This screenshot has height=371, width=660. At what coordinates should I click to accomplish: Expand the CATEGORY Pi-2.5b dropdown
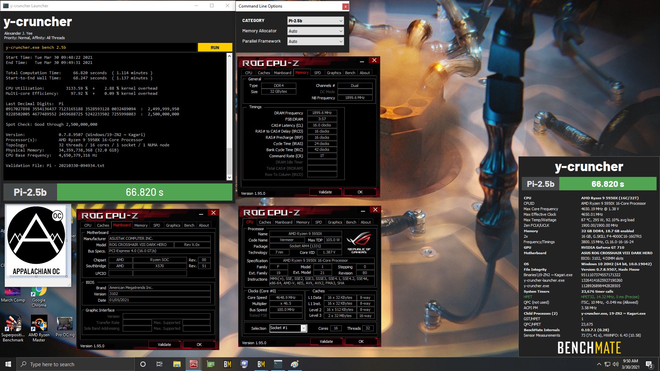(x=315, y=21)
